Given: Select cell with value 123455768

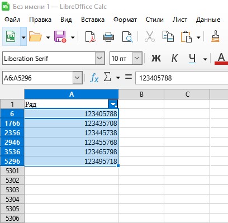Looking at the screenshot, I should pos(72,142).
